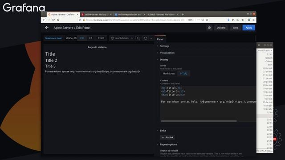Collapse the Display section
The height and width of the screenshot is (160, 285).
[164, 60]
